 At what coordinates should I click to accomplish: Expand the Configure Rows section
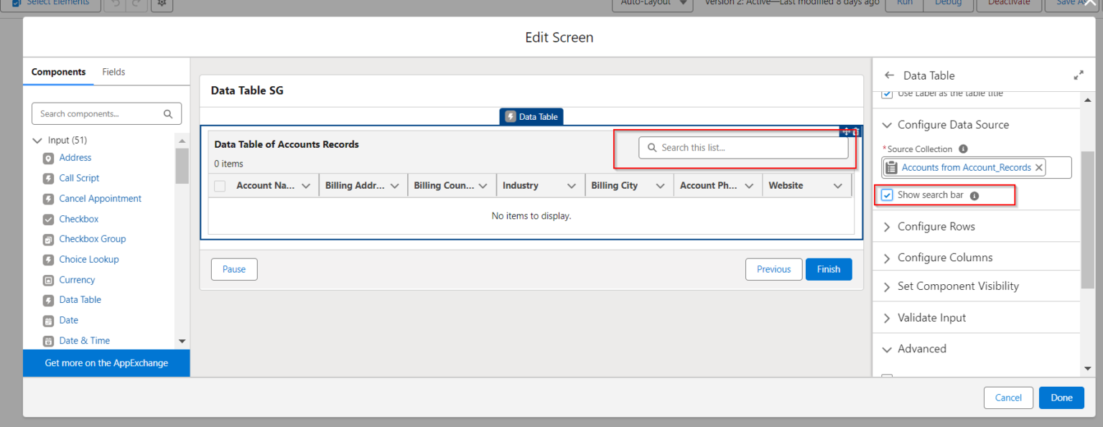click(936, 227)
